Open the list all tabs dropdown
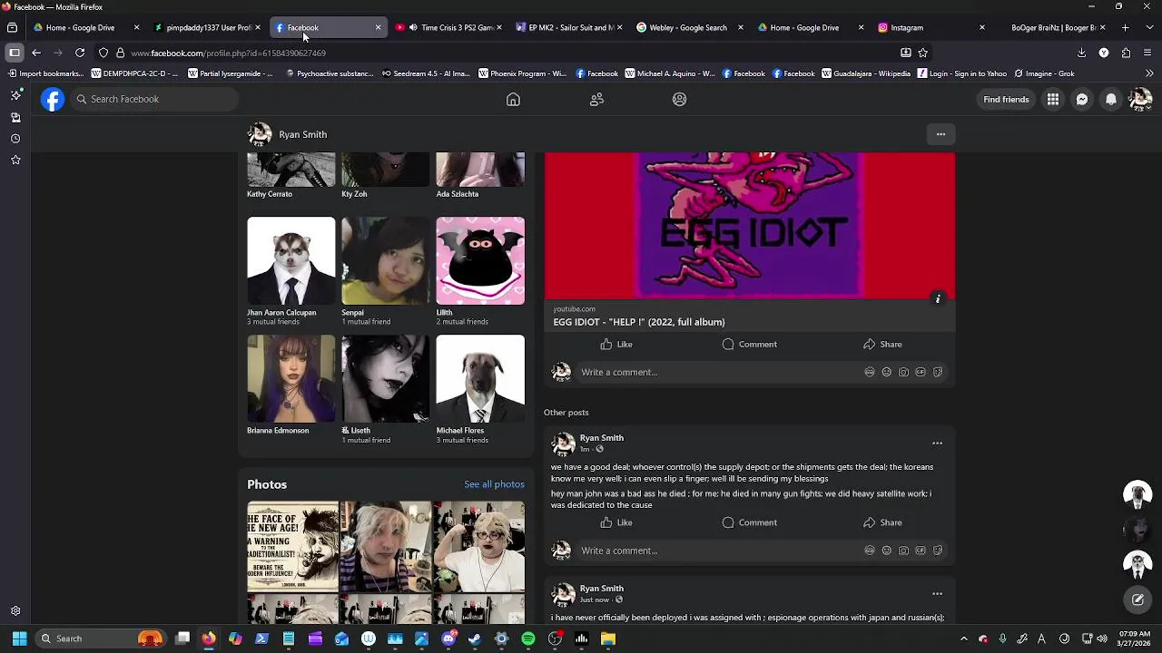This screenshot has width=1162, height=653. pyautogui.click(x=1147, y=28)
